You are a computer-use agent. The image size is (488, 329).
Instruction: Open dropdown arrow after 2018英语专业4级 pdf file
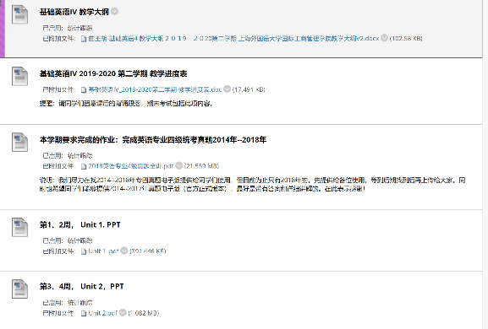click(x=178, y=165)
